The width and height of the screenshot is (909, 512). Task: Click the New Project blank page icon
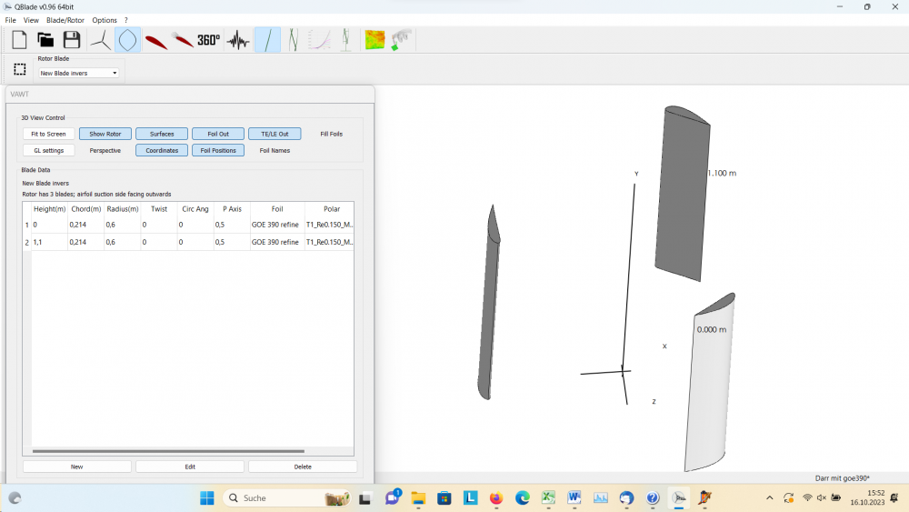click(19, 40)
